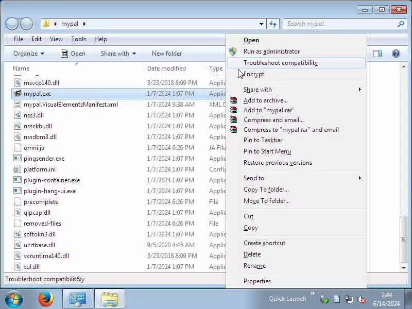The height and width of the screenshot is (309, 412).
Task: Launch Firefox from the taskbar
Action: 46,299
